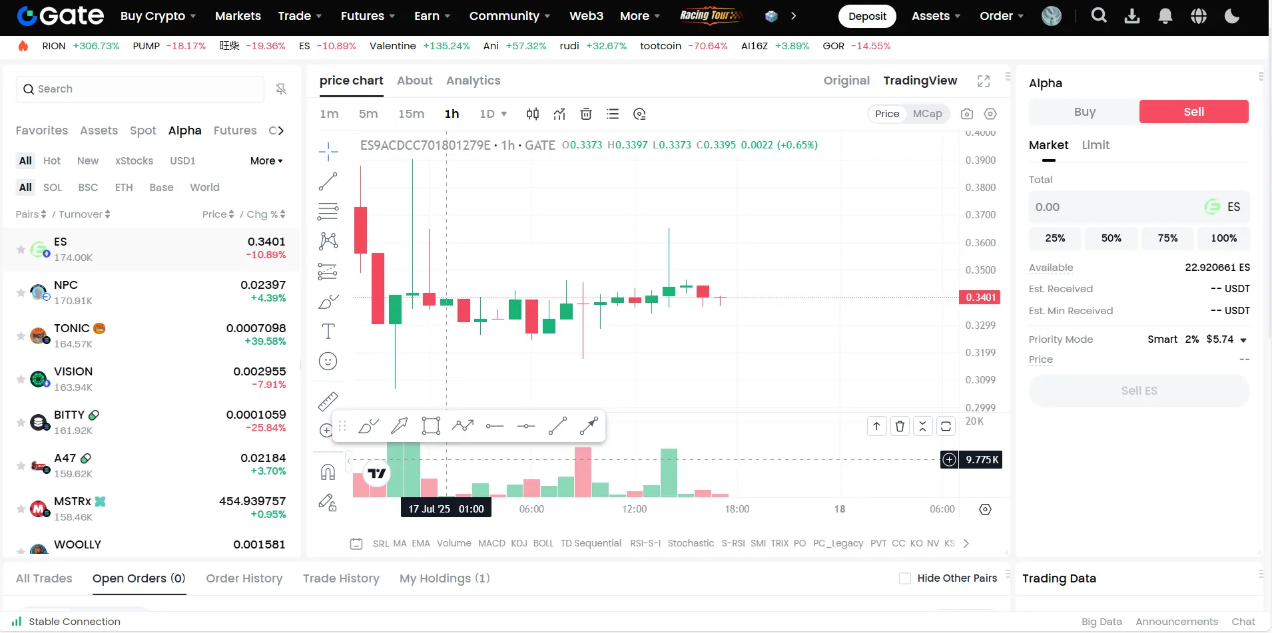Open chart settings hexagon icon
Viewport: 1272px width, 633px height.
point(990,114)
